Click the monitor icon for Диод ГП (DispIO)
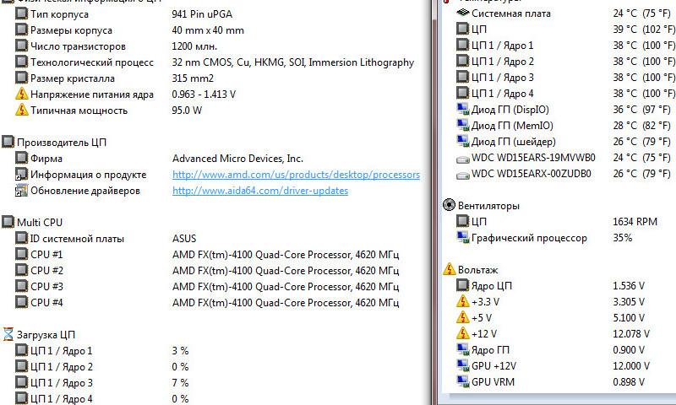The width and height of the screenshot is (676, 405). point(462,110)
